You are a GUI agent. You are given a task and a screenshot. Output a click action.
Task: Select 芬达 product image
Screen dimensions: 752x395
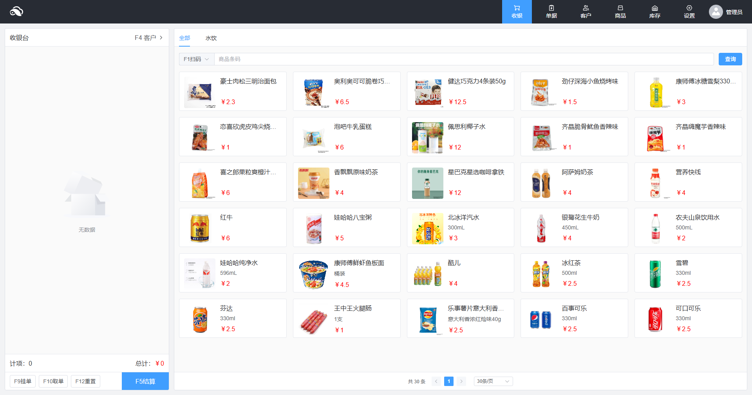(x=200, y=319)
